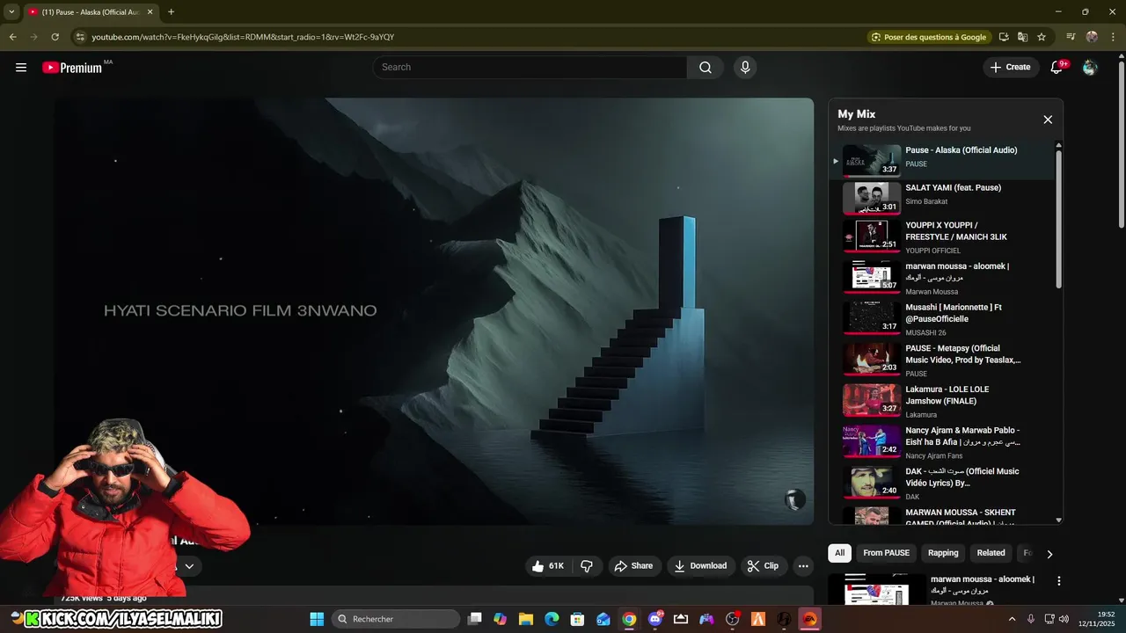The width and height of the screenshot is (1126, 633).
Task: Open Task View on taskbar
Action: click(x=475, y=619)
